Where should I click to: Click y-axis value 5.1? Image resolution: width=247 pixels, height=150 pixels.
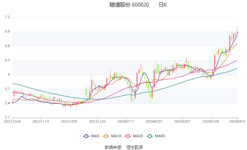pos(7,117)
